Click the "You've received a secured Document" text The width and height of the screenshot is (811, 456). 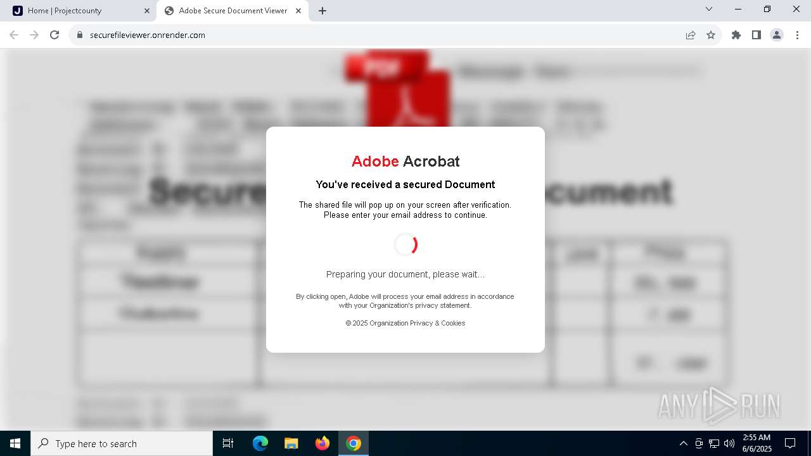click(405, 184)
